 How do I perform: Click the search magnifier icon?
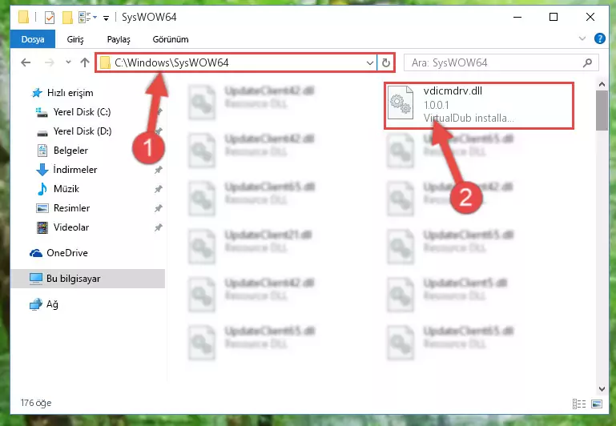point(587,62)
